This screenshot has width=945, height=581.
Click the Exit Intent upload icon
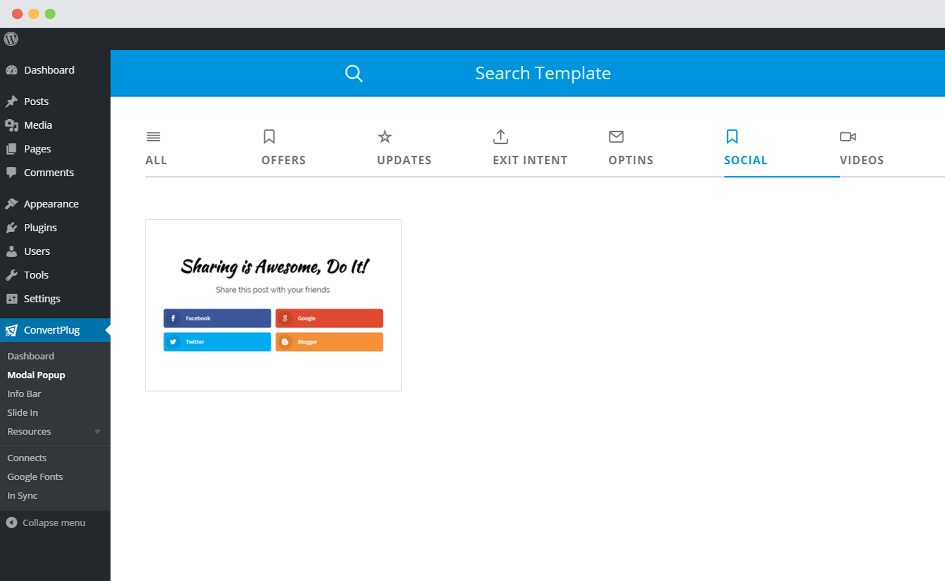click(500, 136)
